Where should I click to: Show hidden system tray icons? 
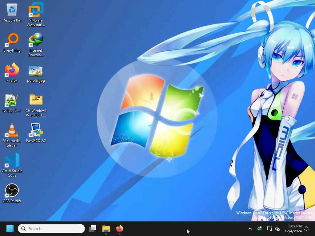coord(250,229)
